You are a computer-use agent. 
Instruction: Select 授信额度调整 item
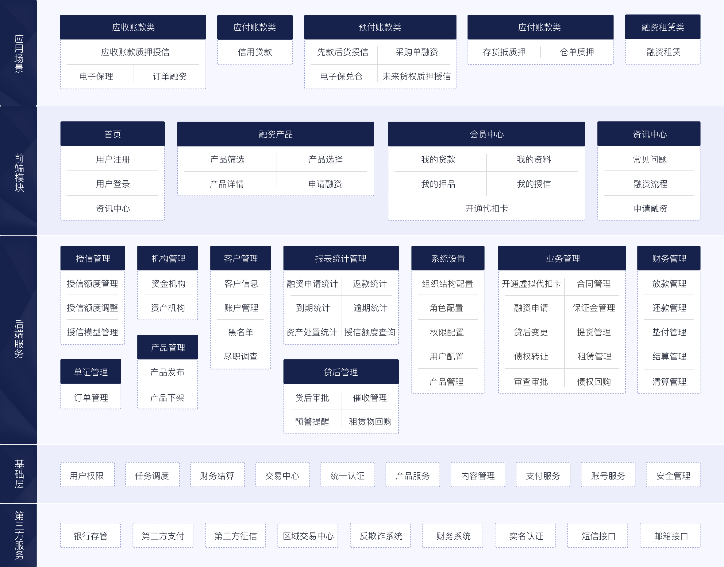pyautogui.click(x=92, y=308)
